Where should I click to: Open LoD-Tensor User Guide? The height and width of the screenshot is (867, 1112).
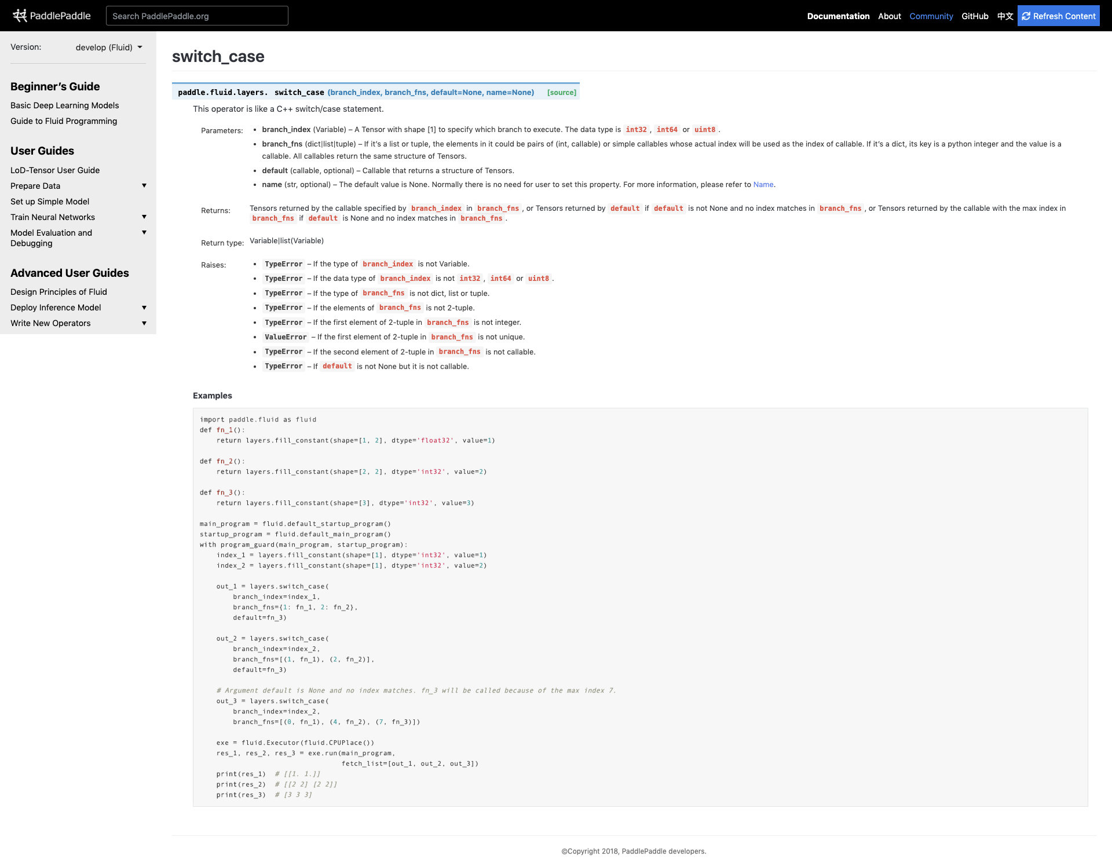point(55,170)
